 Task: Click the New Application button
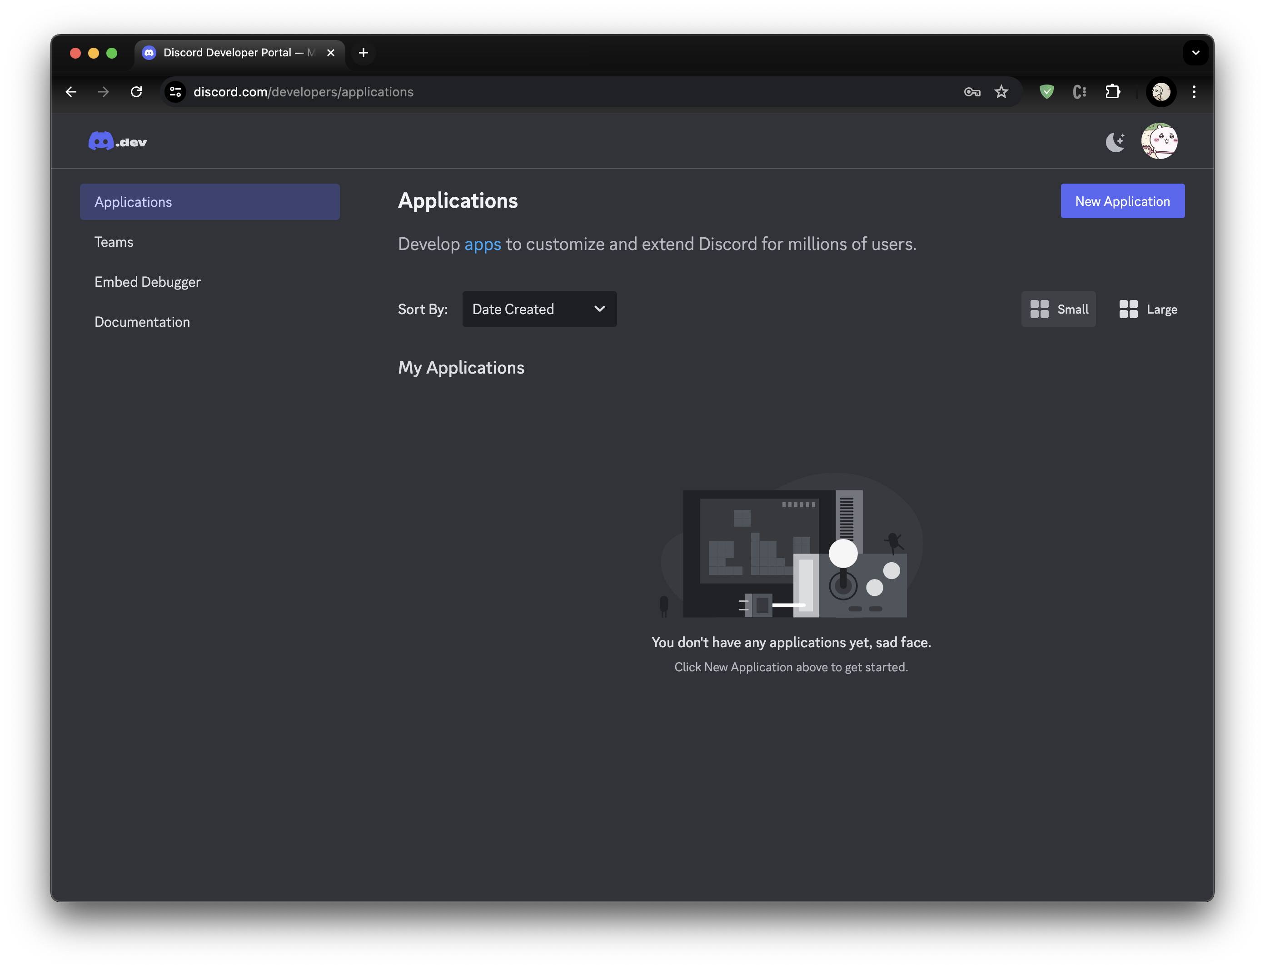tap(1122, 201)
